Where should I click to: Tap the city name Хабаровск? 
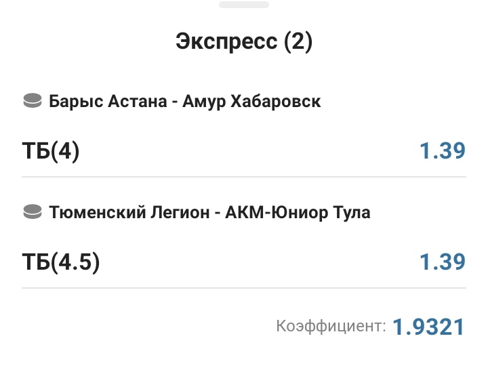(276, 102)
